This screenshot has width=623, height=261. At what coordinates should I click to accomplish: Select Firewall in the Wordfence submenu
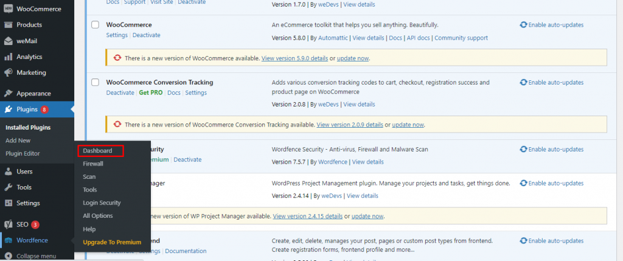pos(93,164)
